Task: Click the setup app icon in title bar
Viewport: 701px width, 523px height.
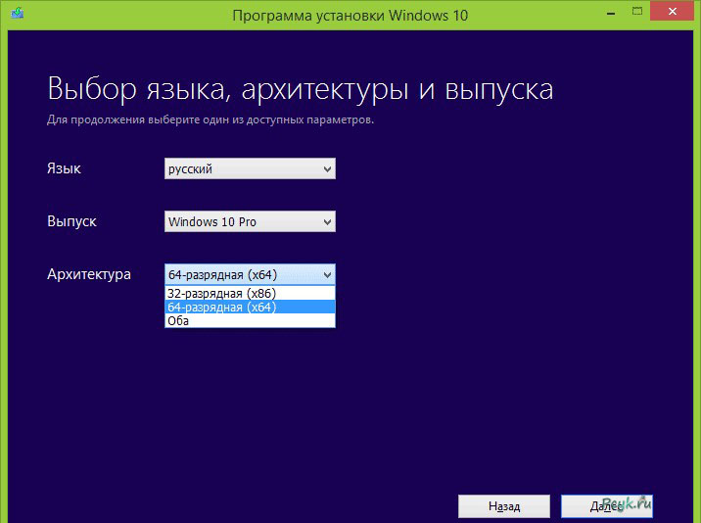Action: 17,13
